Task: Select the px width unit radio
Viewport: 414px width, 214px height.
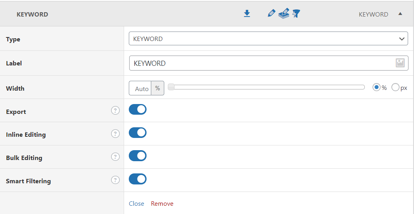Action: tap(395, 87)
